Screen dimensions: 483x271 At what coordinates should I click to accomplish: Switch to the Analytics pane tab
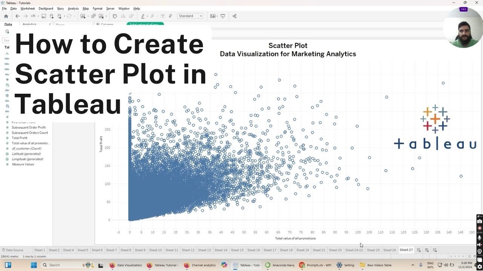[x=29, y=24]
